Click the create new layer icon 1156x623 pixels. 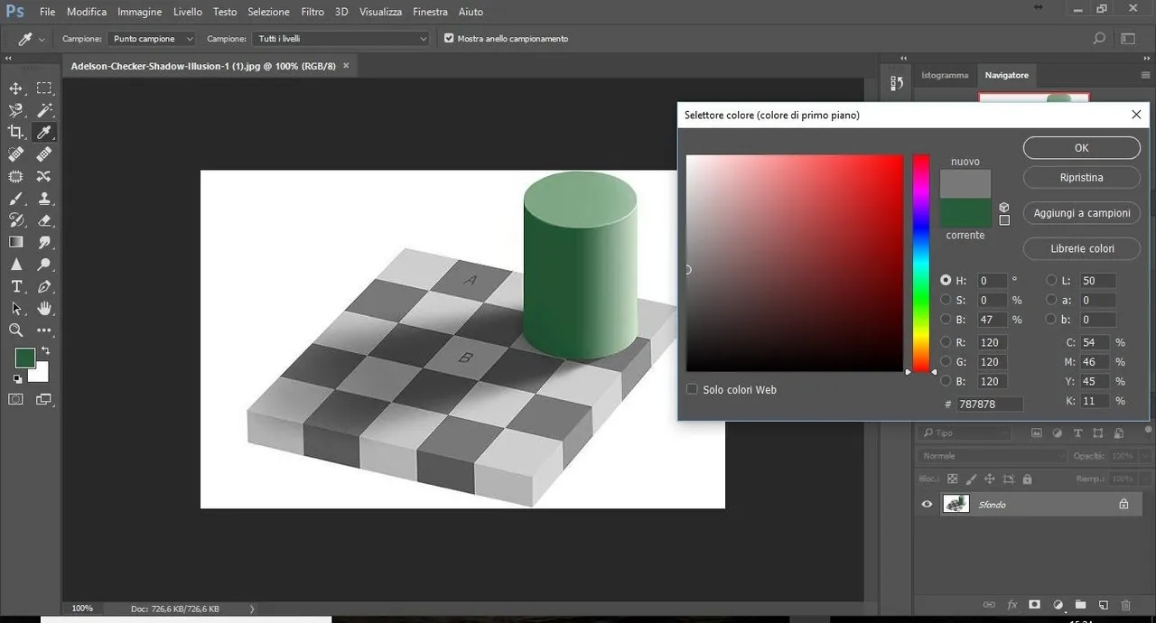point(1103,605)
